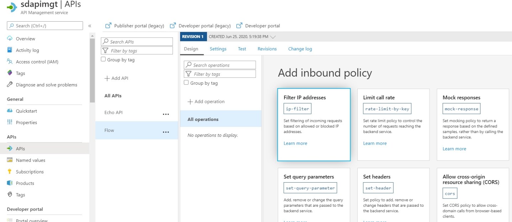Click the Access control (IAM) people icon
This screenshot has height=222, width=512.
pos(10,62)
